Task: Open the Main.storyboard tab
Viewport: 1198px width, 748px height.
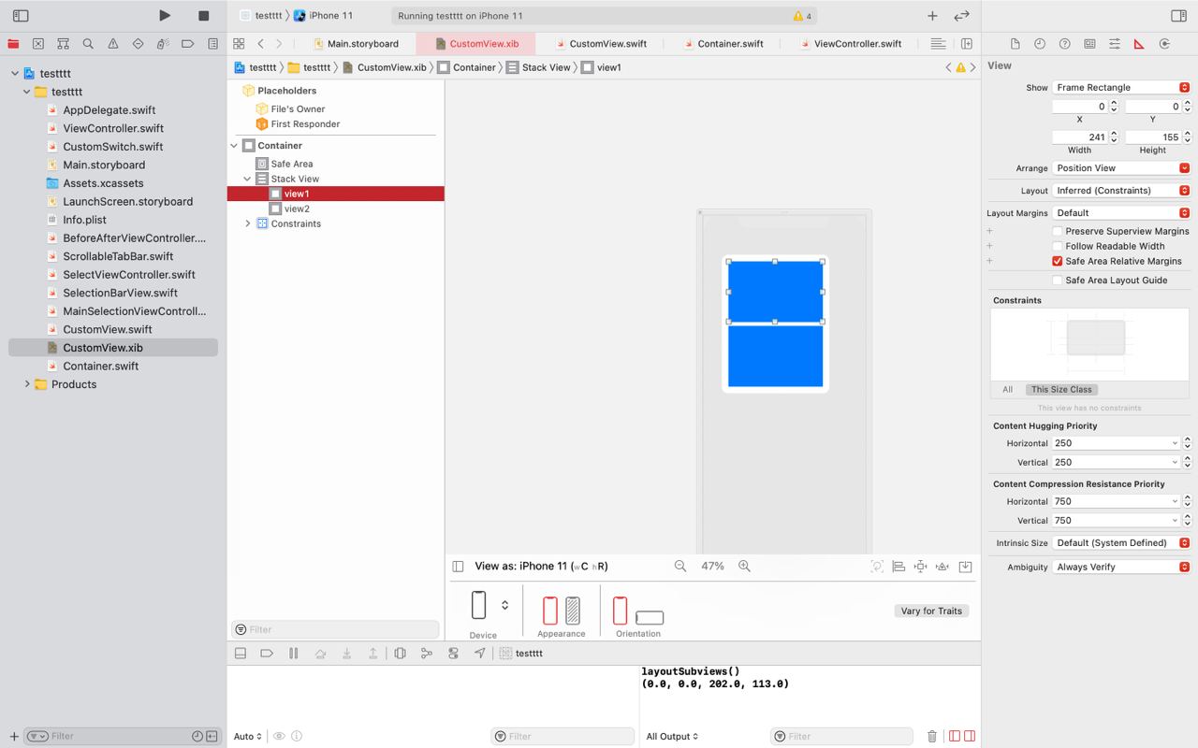Action: click(x=362, y=43)
